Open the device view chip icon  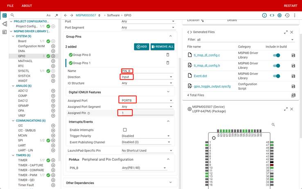[x=279, y=15]
